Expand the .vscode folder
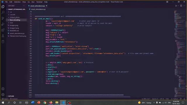Screen dimensions: 187x105 (x=16, y=15)
